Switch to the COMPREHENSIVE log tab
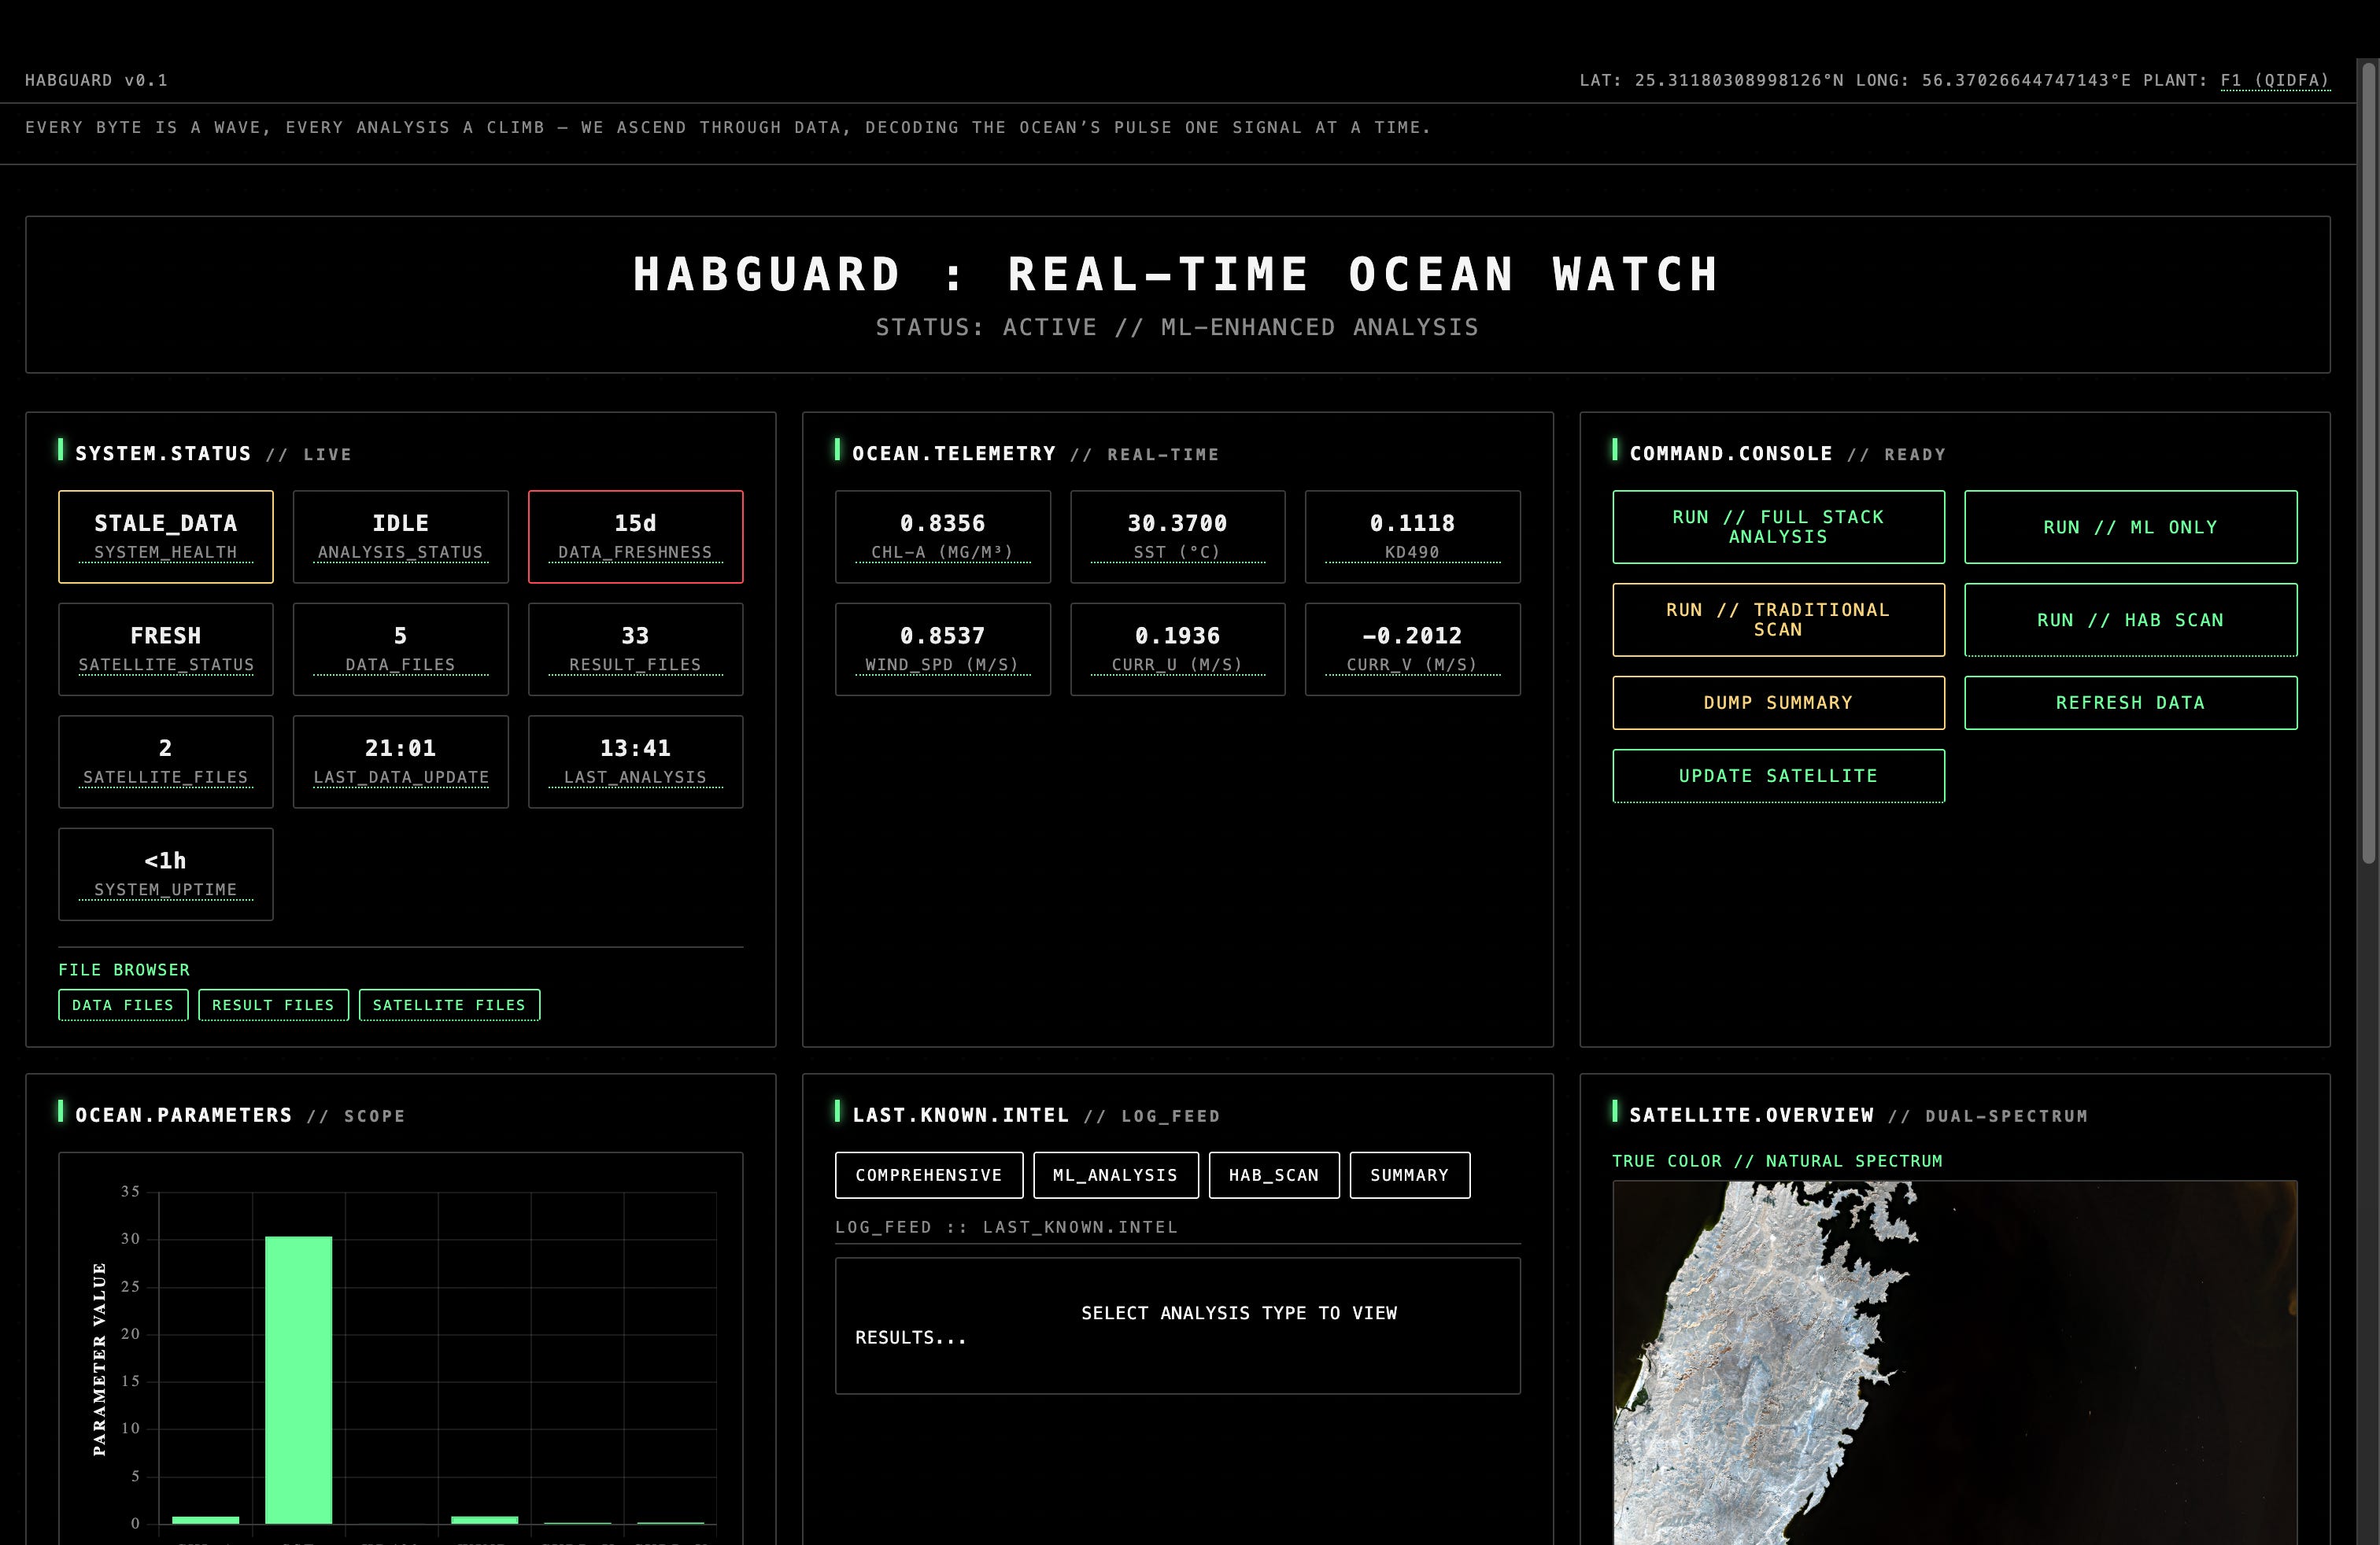Screen dimensions: 2380x1545 coord(928,1174)
